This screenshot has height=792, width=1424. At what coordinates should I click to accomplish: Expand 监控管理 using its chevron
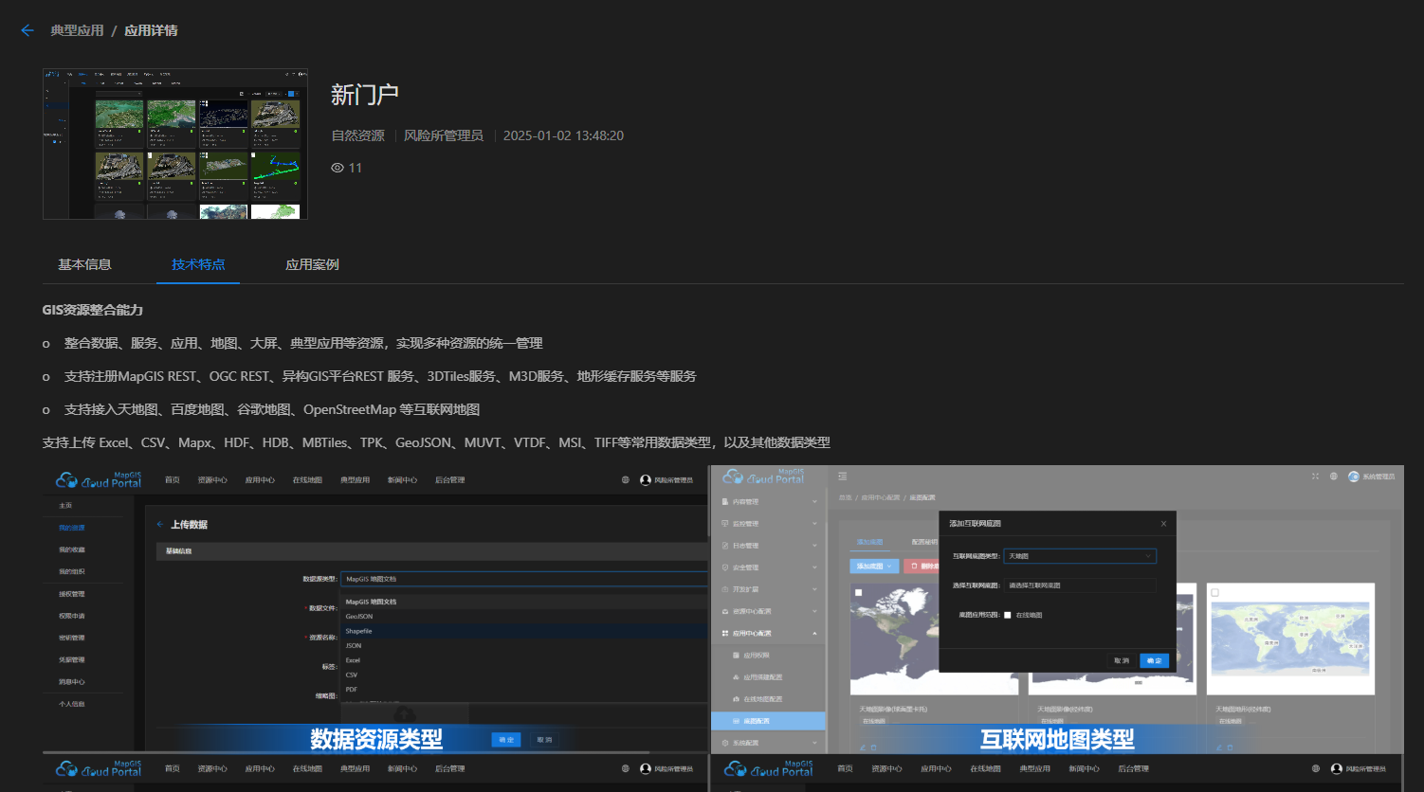point(814,523)
